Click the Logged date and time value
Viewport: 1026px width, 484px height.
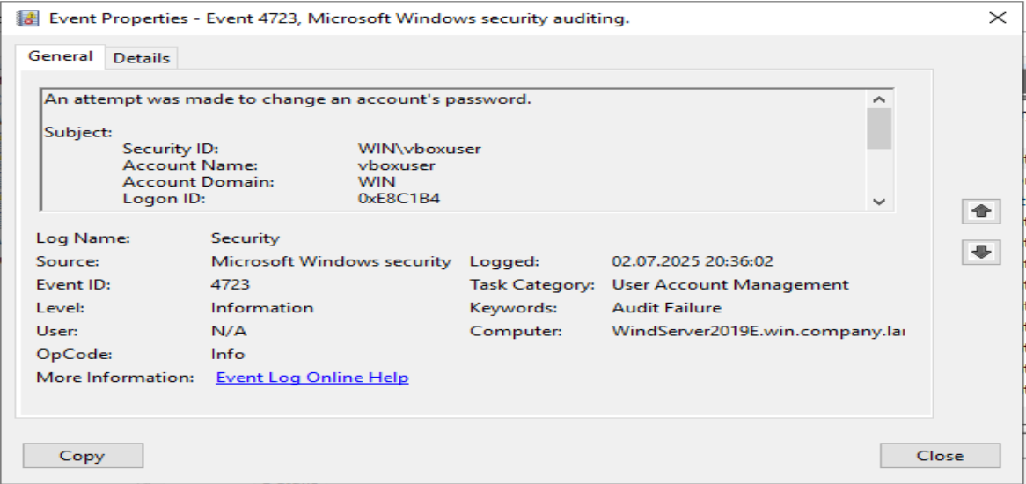tap(693, 261)
